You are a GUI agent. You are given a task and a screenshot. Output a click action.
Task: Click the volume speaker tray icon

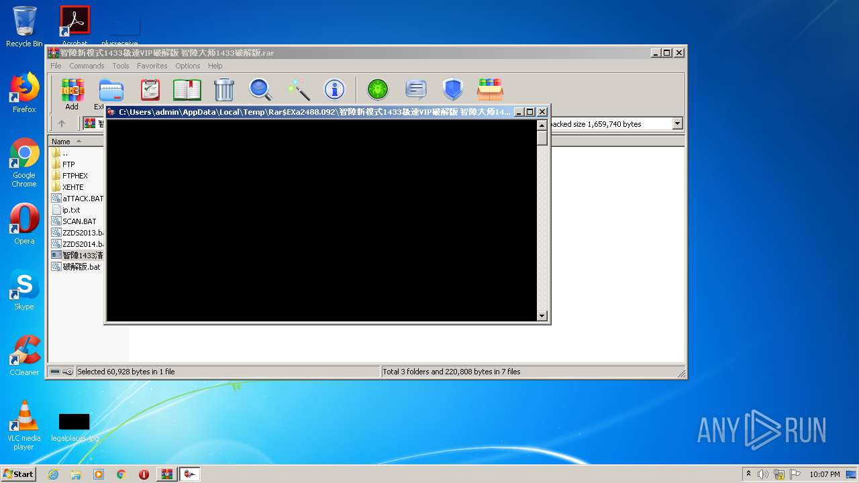(763, 474)
